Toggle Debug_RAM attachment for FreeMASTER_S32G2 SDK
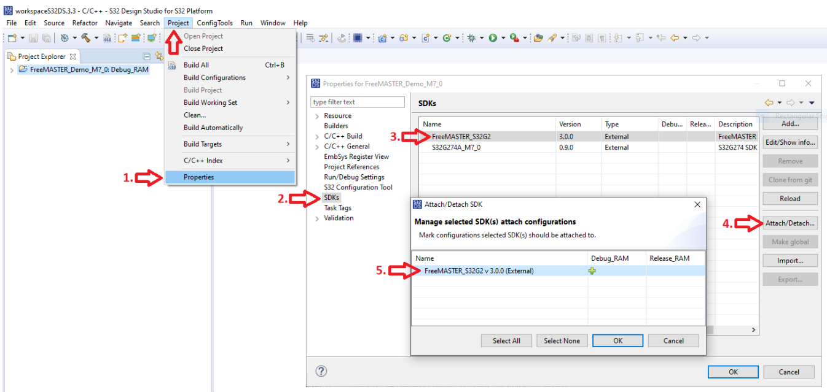The height and width of the screenshot is (392, 827). click(x=592, y=270)
